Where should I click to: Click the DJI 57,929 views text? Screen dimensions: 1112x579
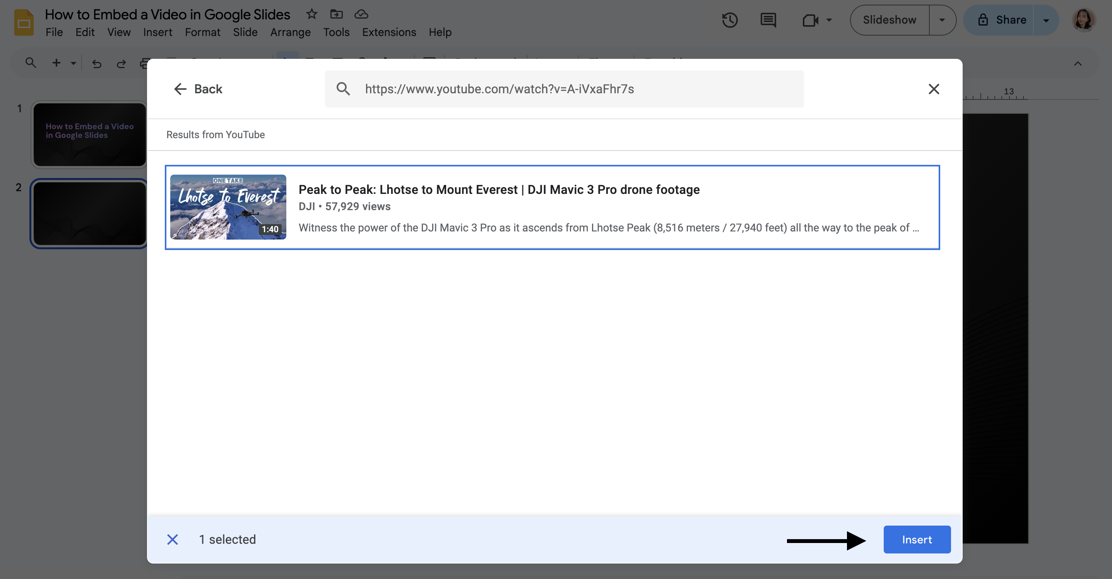click(x=344, y=206)
